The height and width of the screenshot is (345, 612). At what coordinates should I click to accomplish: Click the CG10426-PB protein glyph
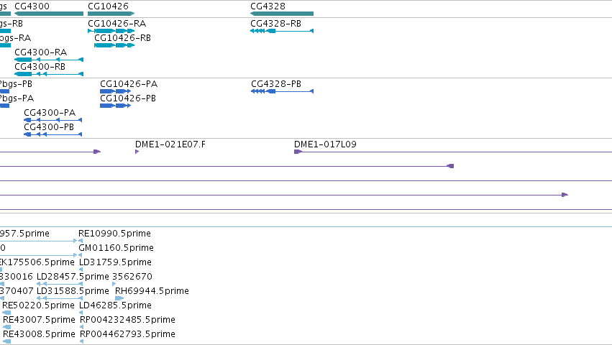[x=116, y=106]
